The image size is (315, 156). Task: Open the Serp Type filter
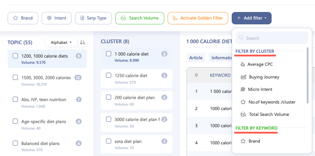[93, 18]
